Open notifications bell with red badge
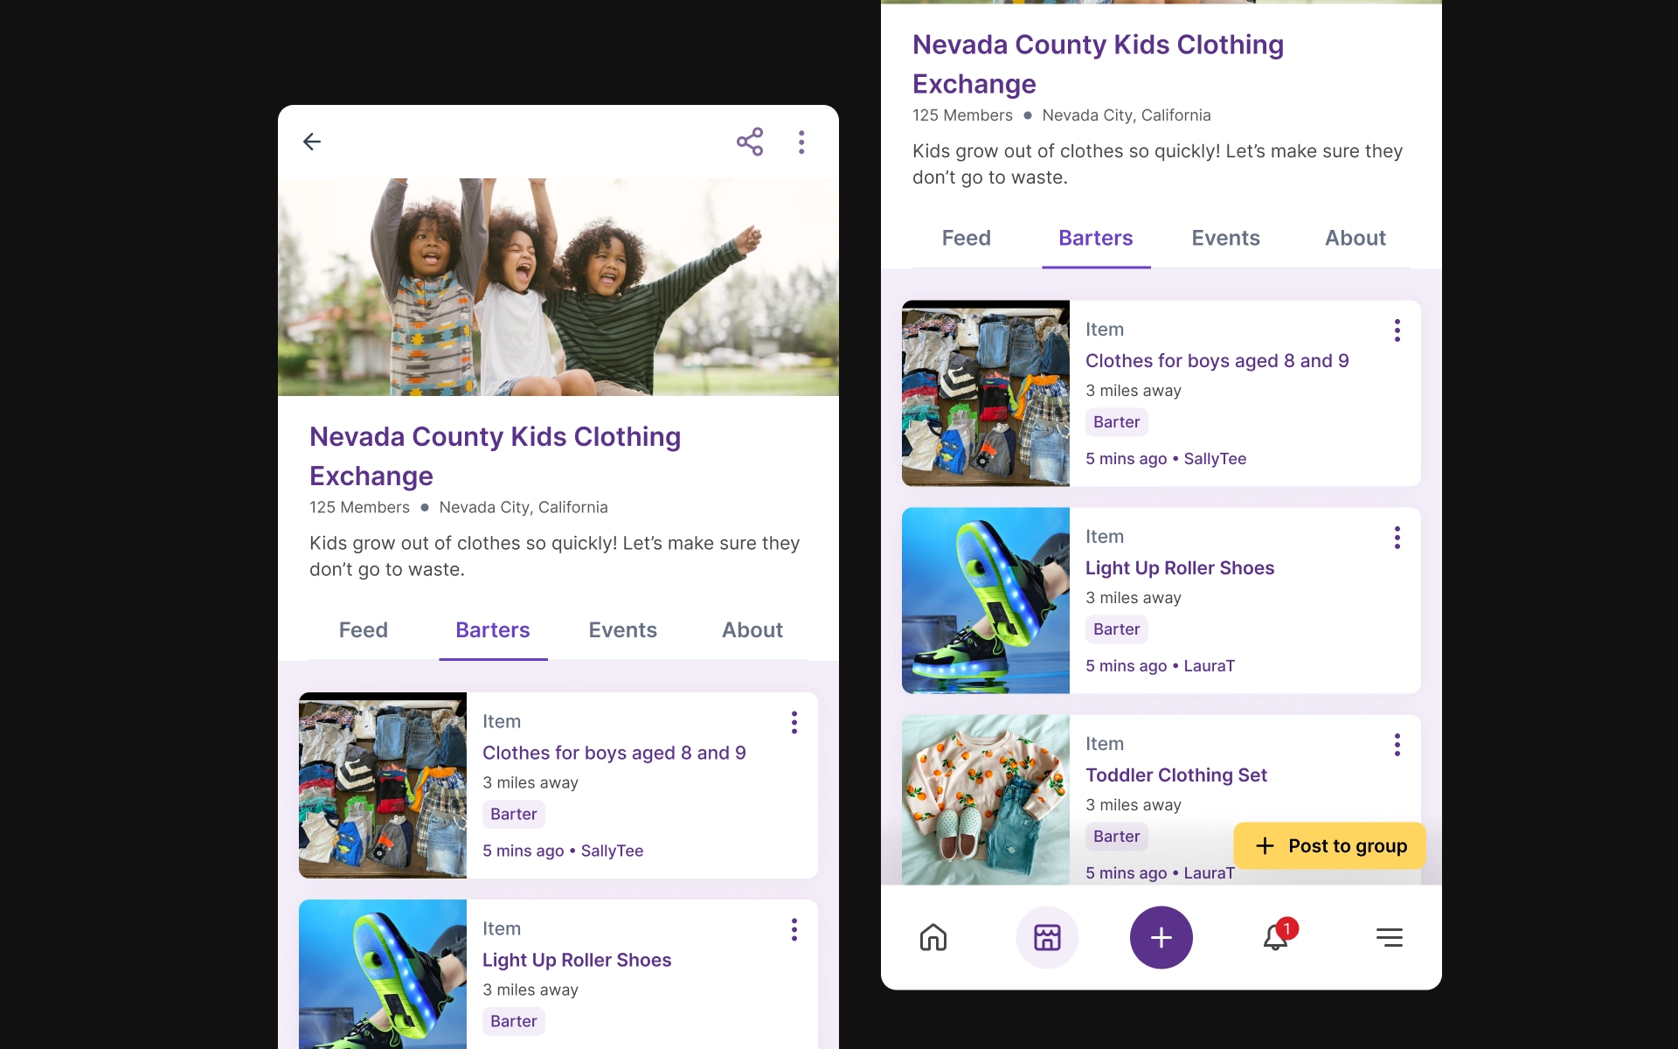Image resolution: width=1678 pixels, height=1049 pixels. tap(1278, 935)
